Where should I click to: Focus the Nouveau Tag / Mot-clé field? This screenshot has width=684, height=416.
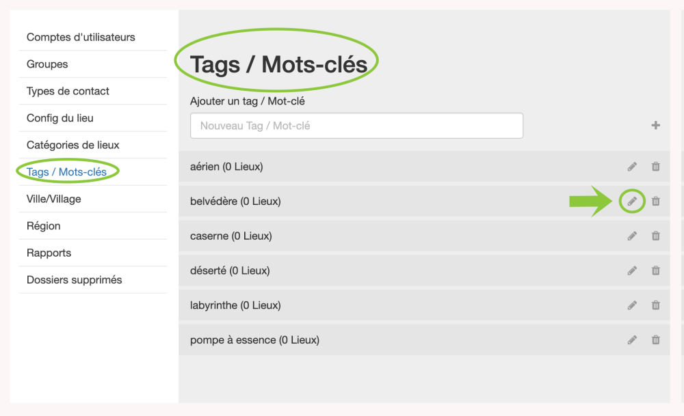(x=356, y=126)
